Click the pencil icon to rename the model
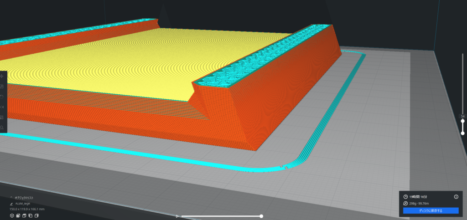Screen dimensions: 467x220 coord(11,204)
